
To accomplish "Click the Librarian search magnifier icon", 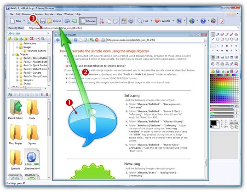I will 42,39.
